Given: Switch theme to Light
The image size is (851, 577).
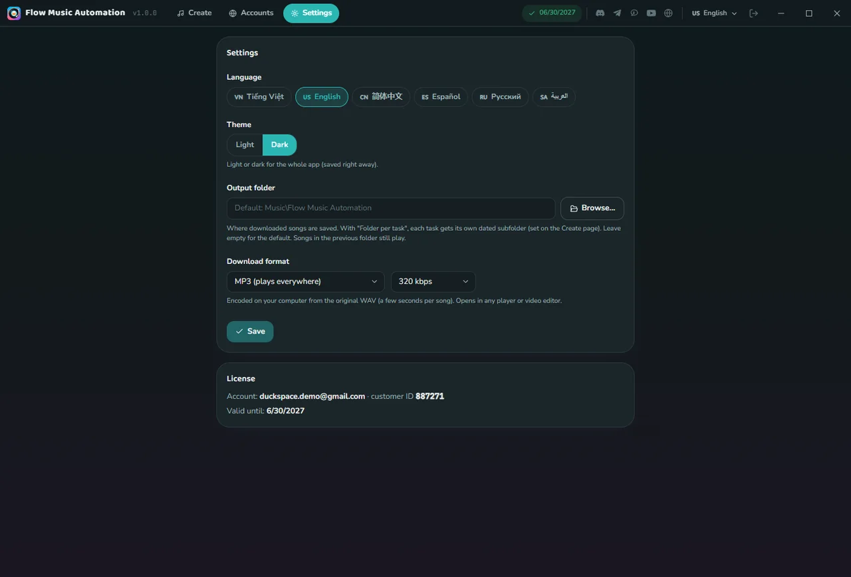Looking at the screenshot, I should 245,145.
